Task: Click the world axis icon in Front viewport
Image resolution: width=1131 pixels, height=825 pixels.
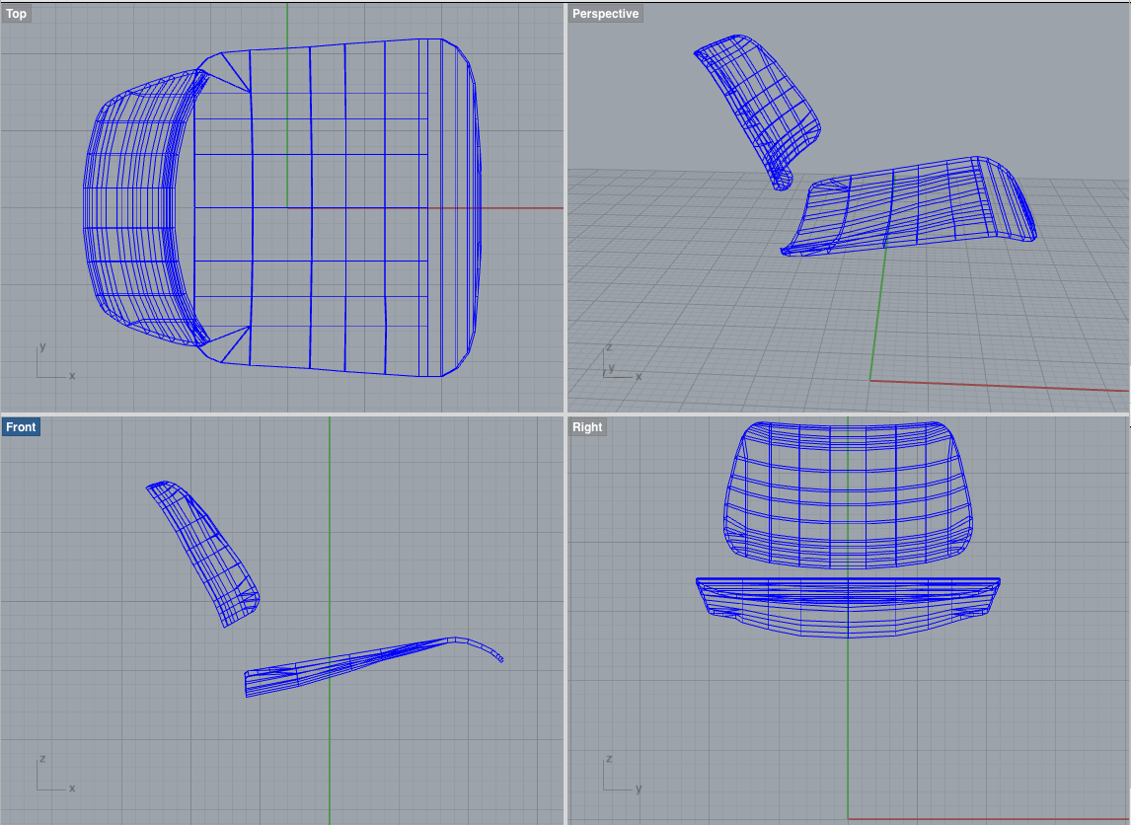Action: (55, 773)
